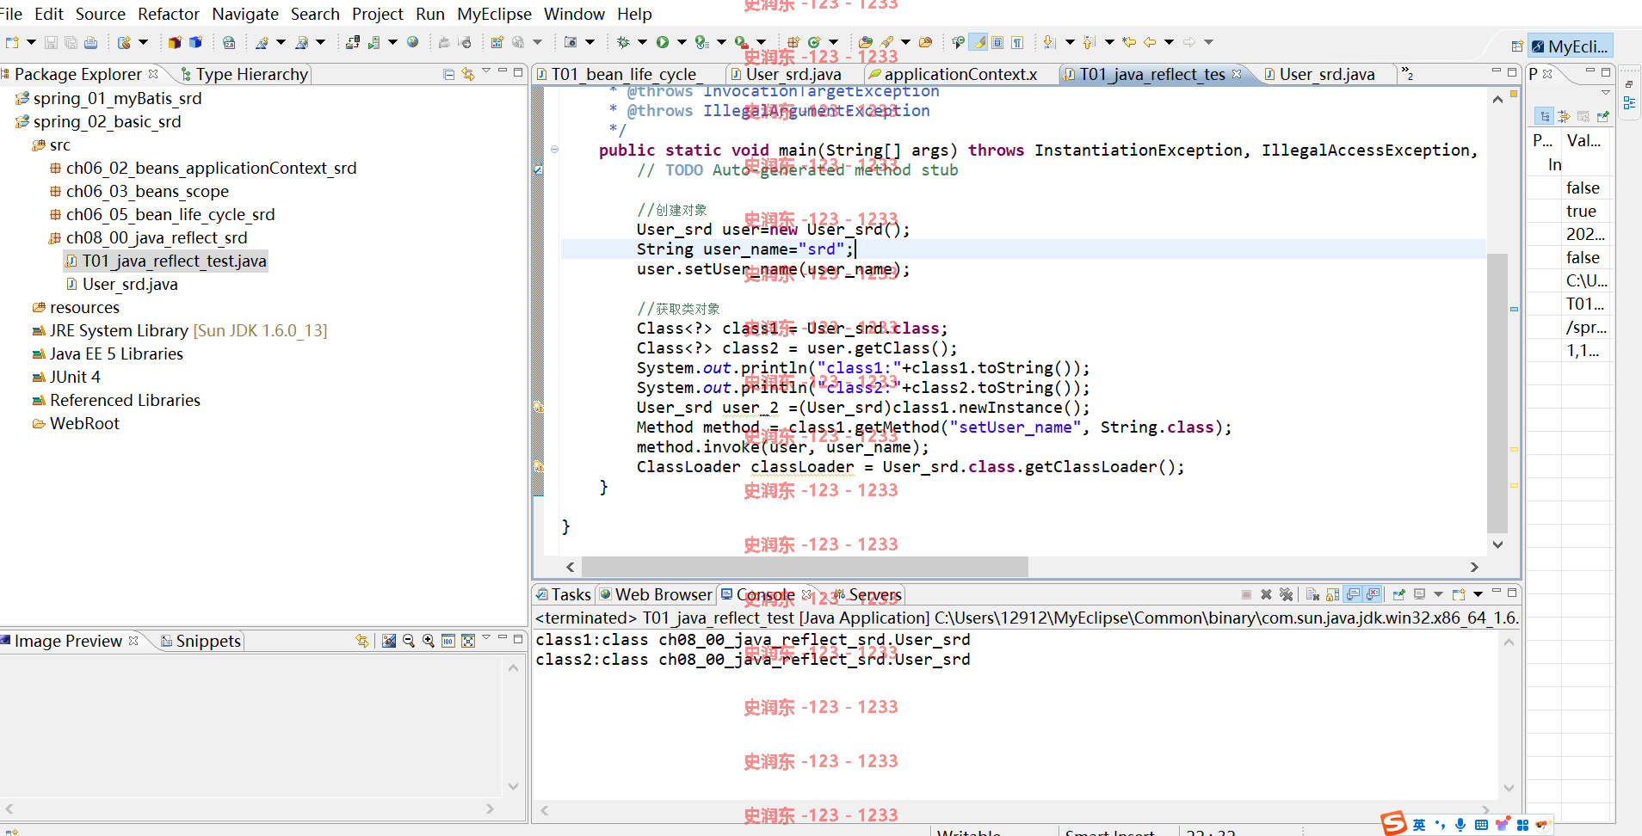Click the Open Perspective icon
This screenshot has height=836, width=1642.
(1517, 46)
